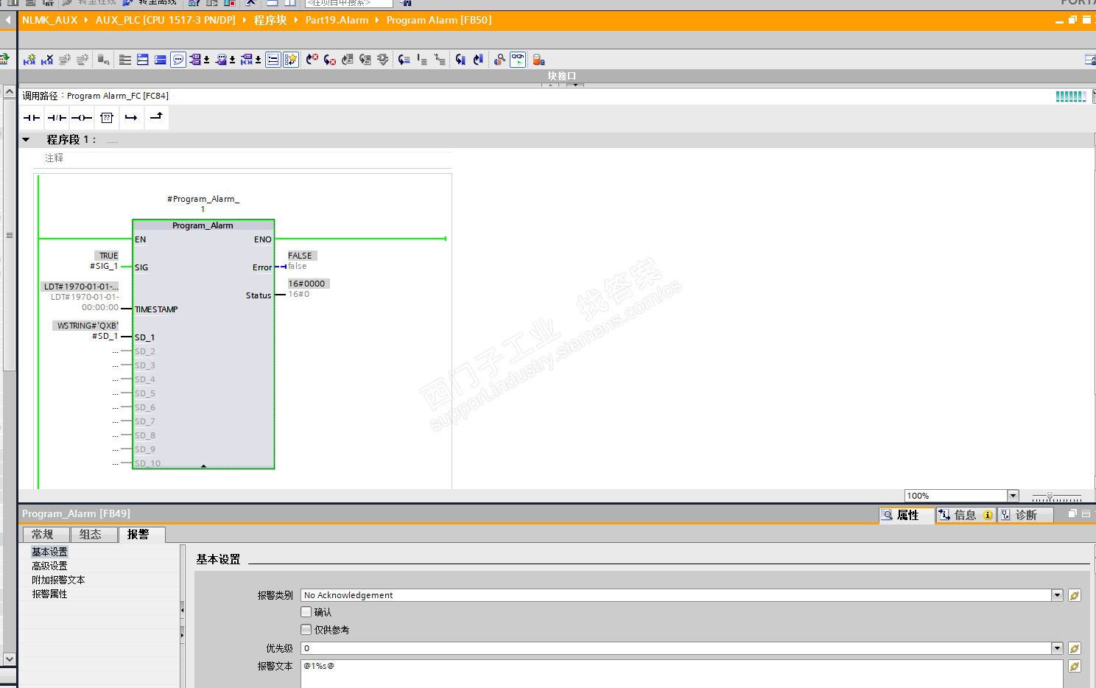
Task: Click the link icon beside alarm class
Action: (x=1075, y=595)
